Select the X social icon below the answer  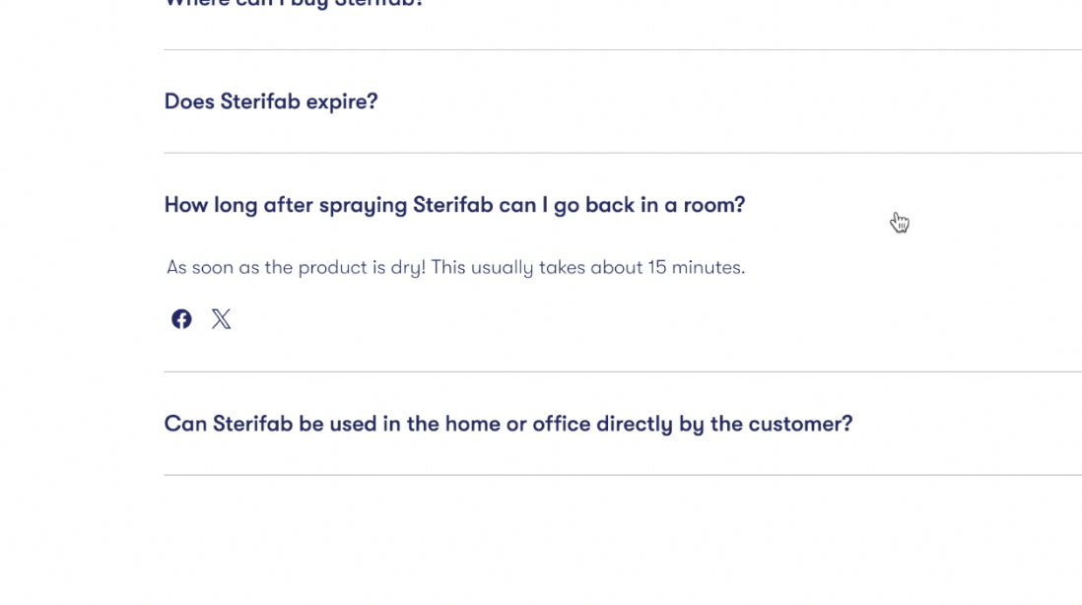point(221,318)
